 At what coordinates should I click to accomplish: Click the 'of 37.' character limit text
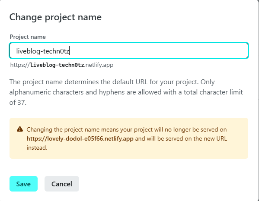point(18,103)
